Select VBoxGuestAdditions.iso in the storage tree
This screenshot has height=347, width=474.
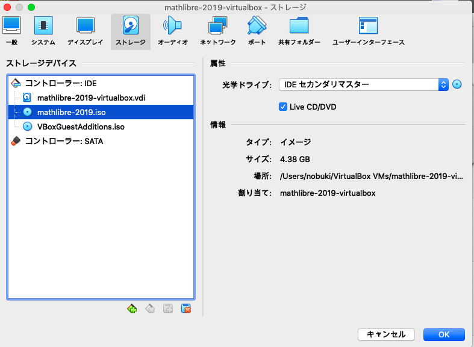101,127
